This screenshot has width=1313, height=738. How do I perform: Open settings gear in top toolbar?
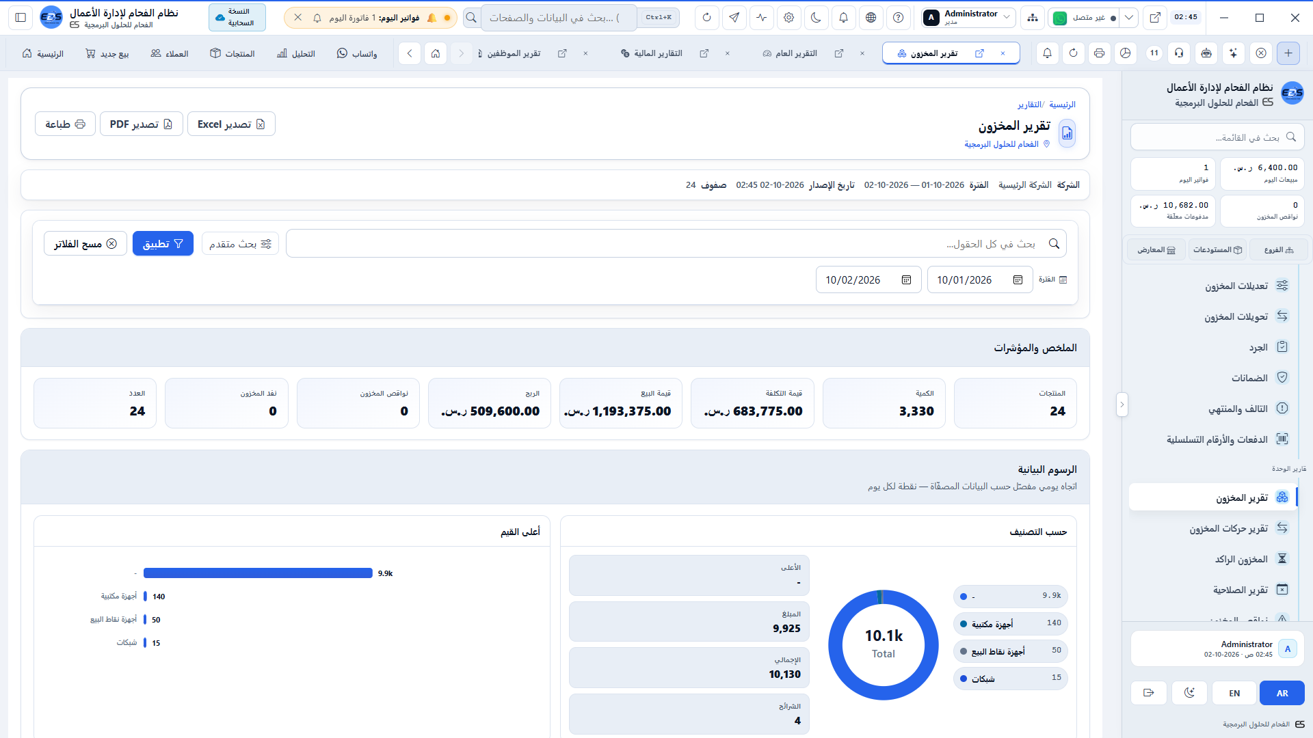788,18
